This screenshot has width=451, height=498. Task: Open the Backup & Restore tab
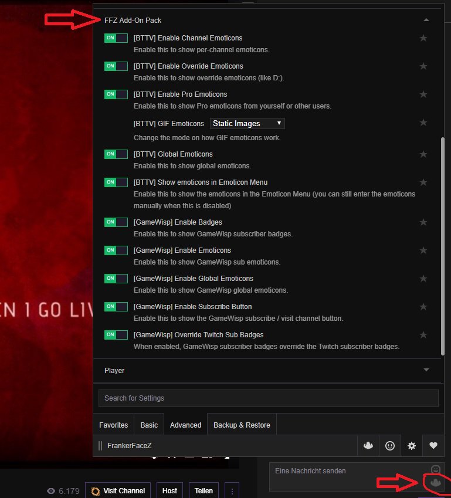click(242, 425)
